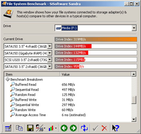Click the Drive Index 95MB/s bar
Screen dimensions: 141x134
[x=96, y=66]
